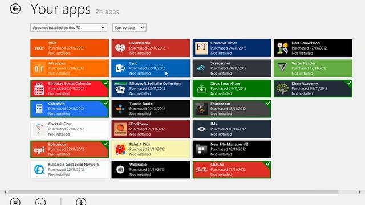Uncheck the Calc4Win selection checkmark
365x205 pixels.
tap(106, 103)
